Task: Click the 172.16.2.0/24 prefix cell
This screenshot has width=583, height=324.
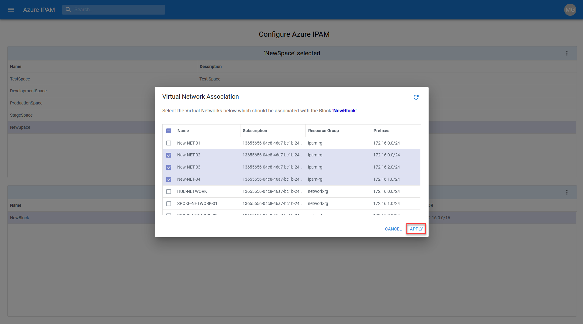Action: click(x=387, y=167)
